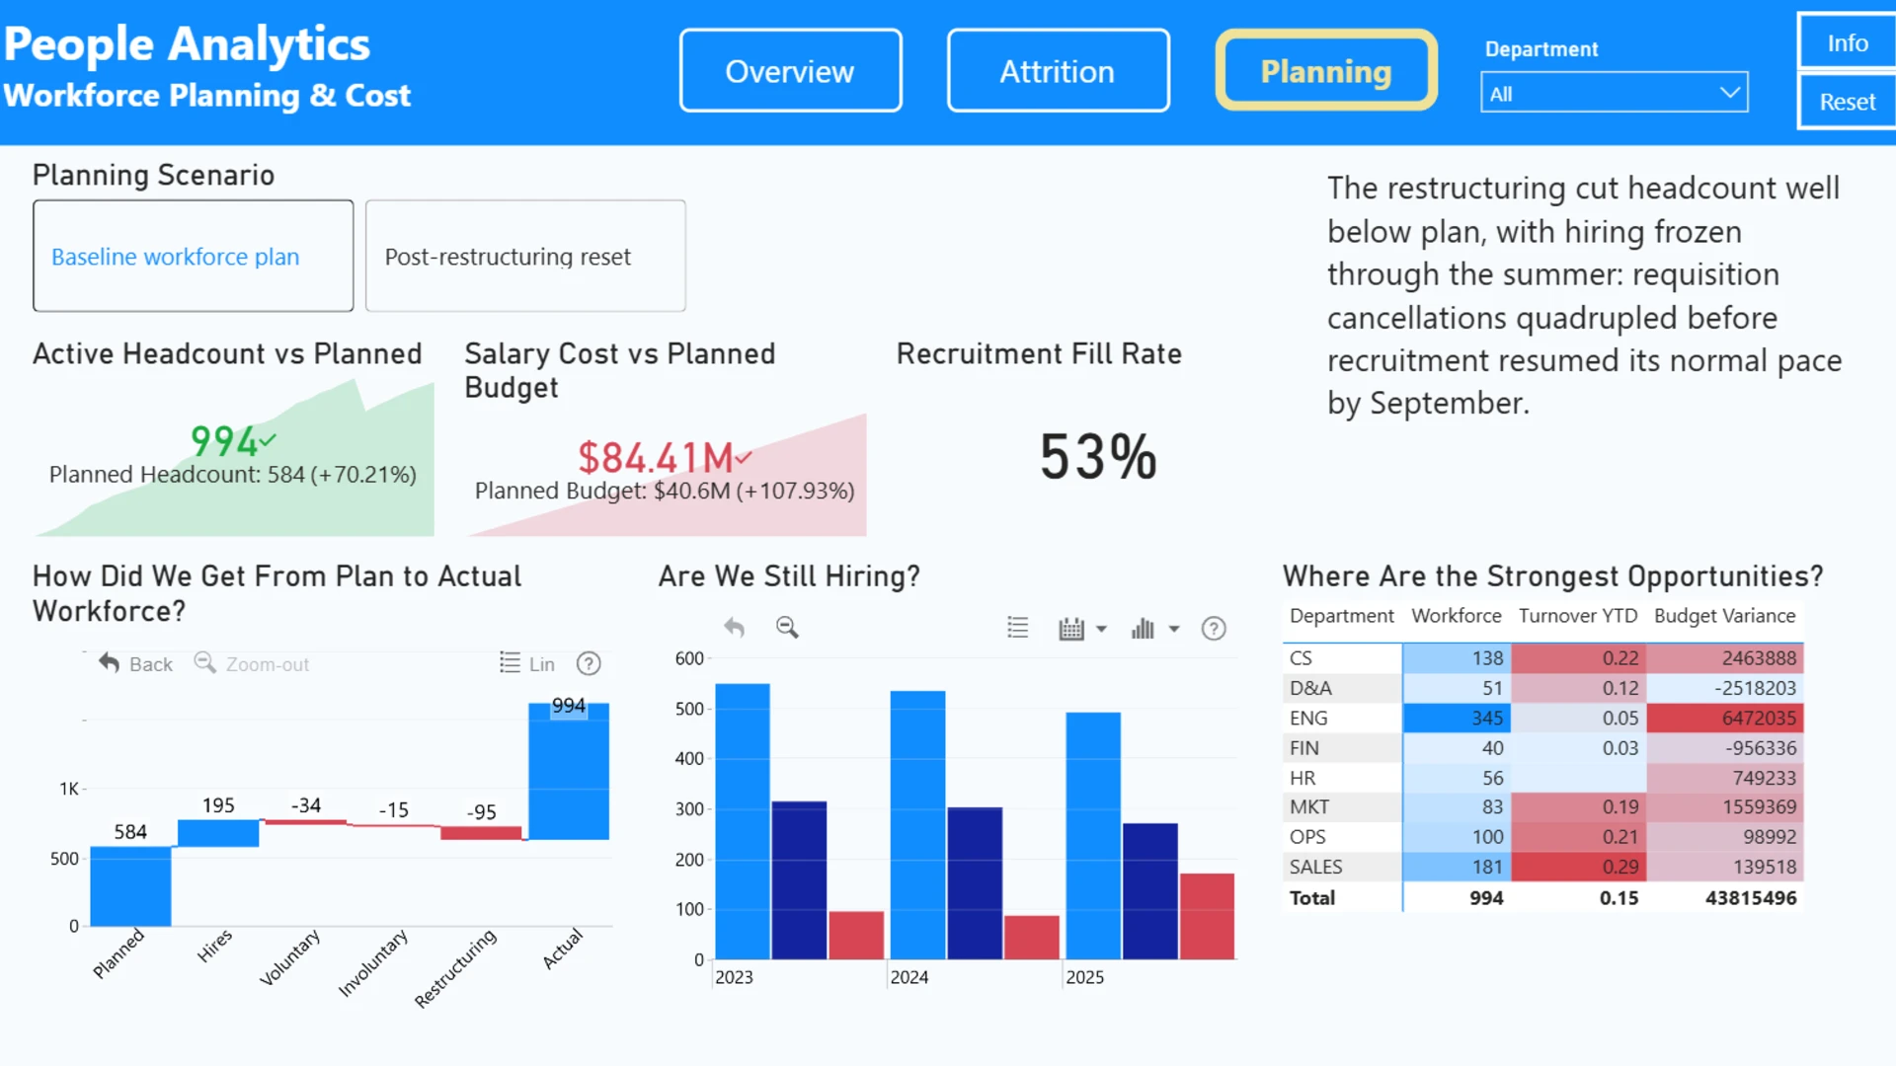
Task: Click legend list icon above hiring chart
Action: pos(1018,628)
